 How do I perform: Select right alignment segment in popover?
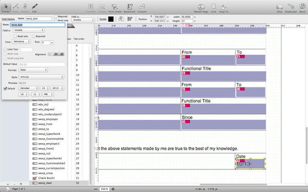[62, 54]
